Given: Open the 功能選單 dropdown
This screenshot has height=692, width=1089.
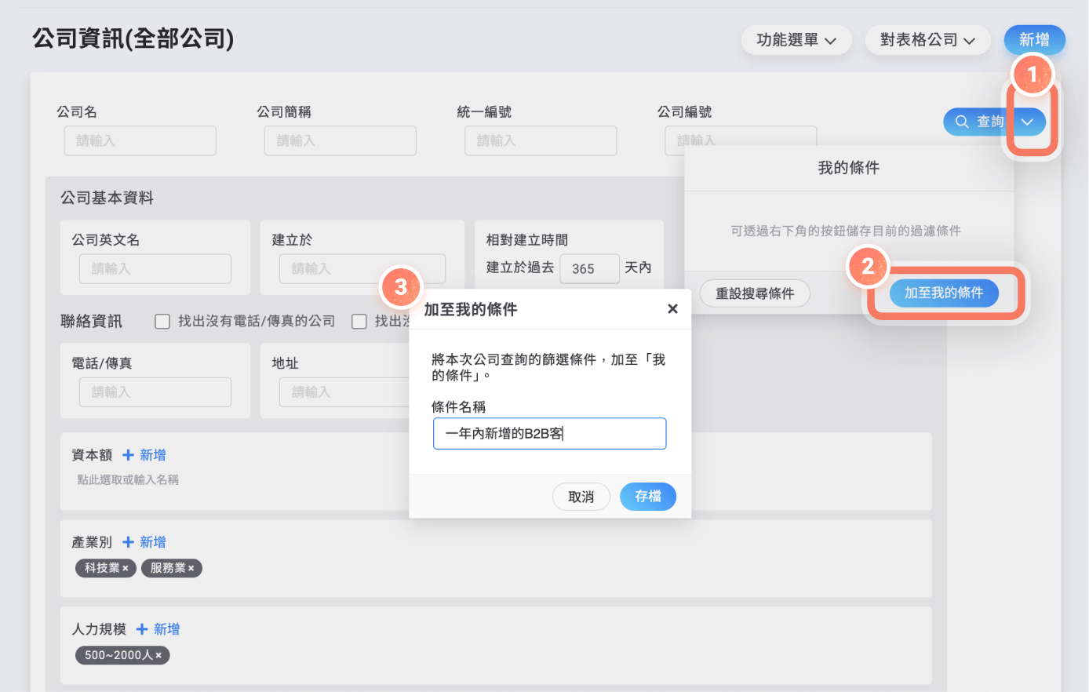Looking at the screenshot, I should click(796, 40).
